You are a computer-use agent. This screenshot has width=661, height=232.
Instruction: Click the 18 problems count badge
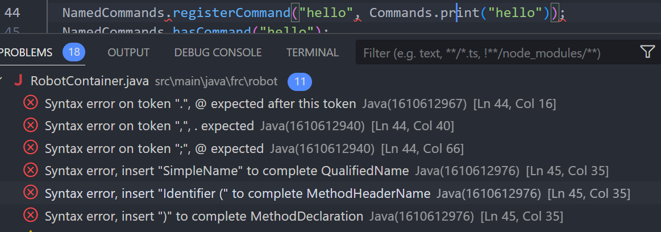click(74, 52)
